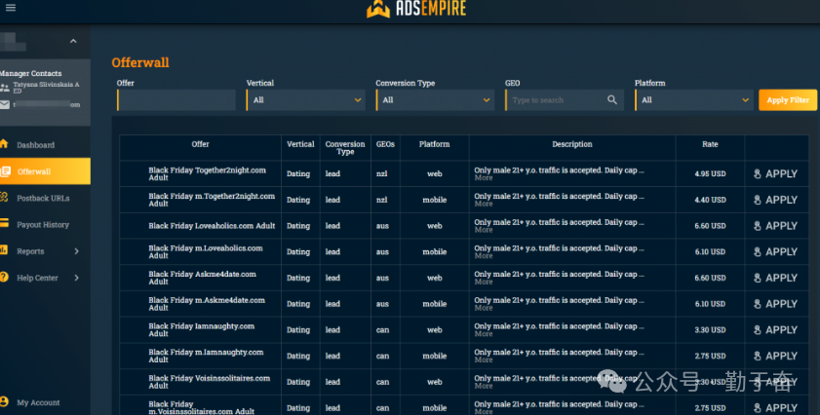820x415 pixels.
Task: Click the Offer column header
Action: pyautogui.click(x=200, y=144)
